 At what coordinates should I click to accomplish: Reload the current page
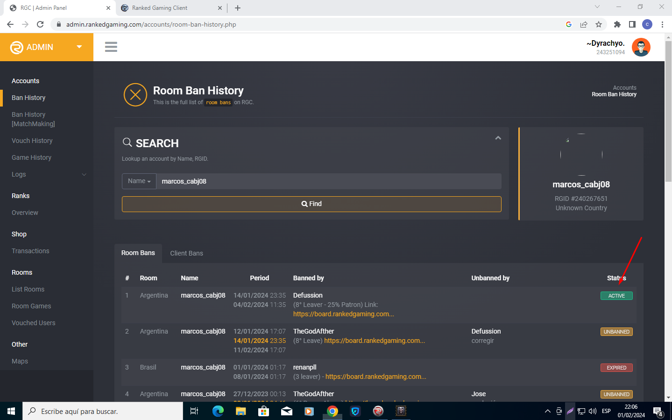click(x=40, y=24)
